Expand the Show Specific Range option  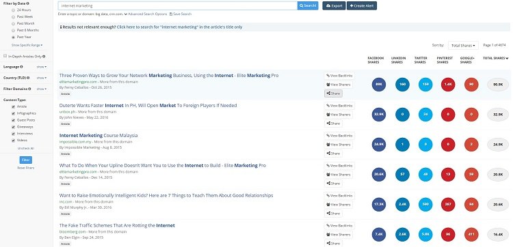pyautogui.click(x=27, y=45)
